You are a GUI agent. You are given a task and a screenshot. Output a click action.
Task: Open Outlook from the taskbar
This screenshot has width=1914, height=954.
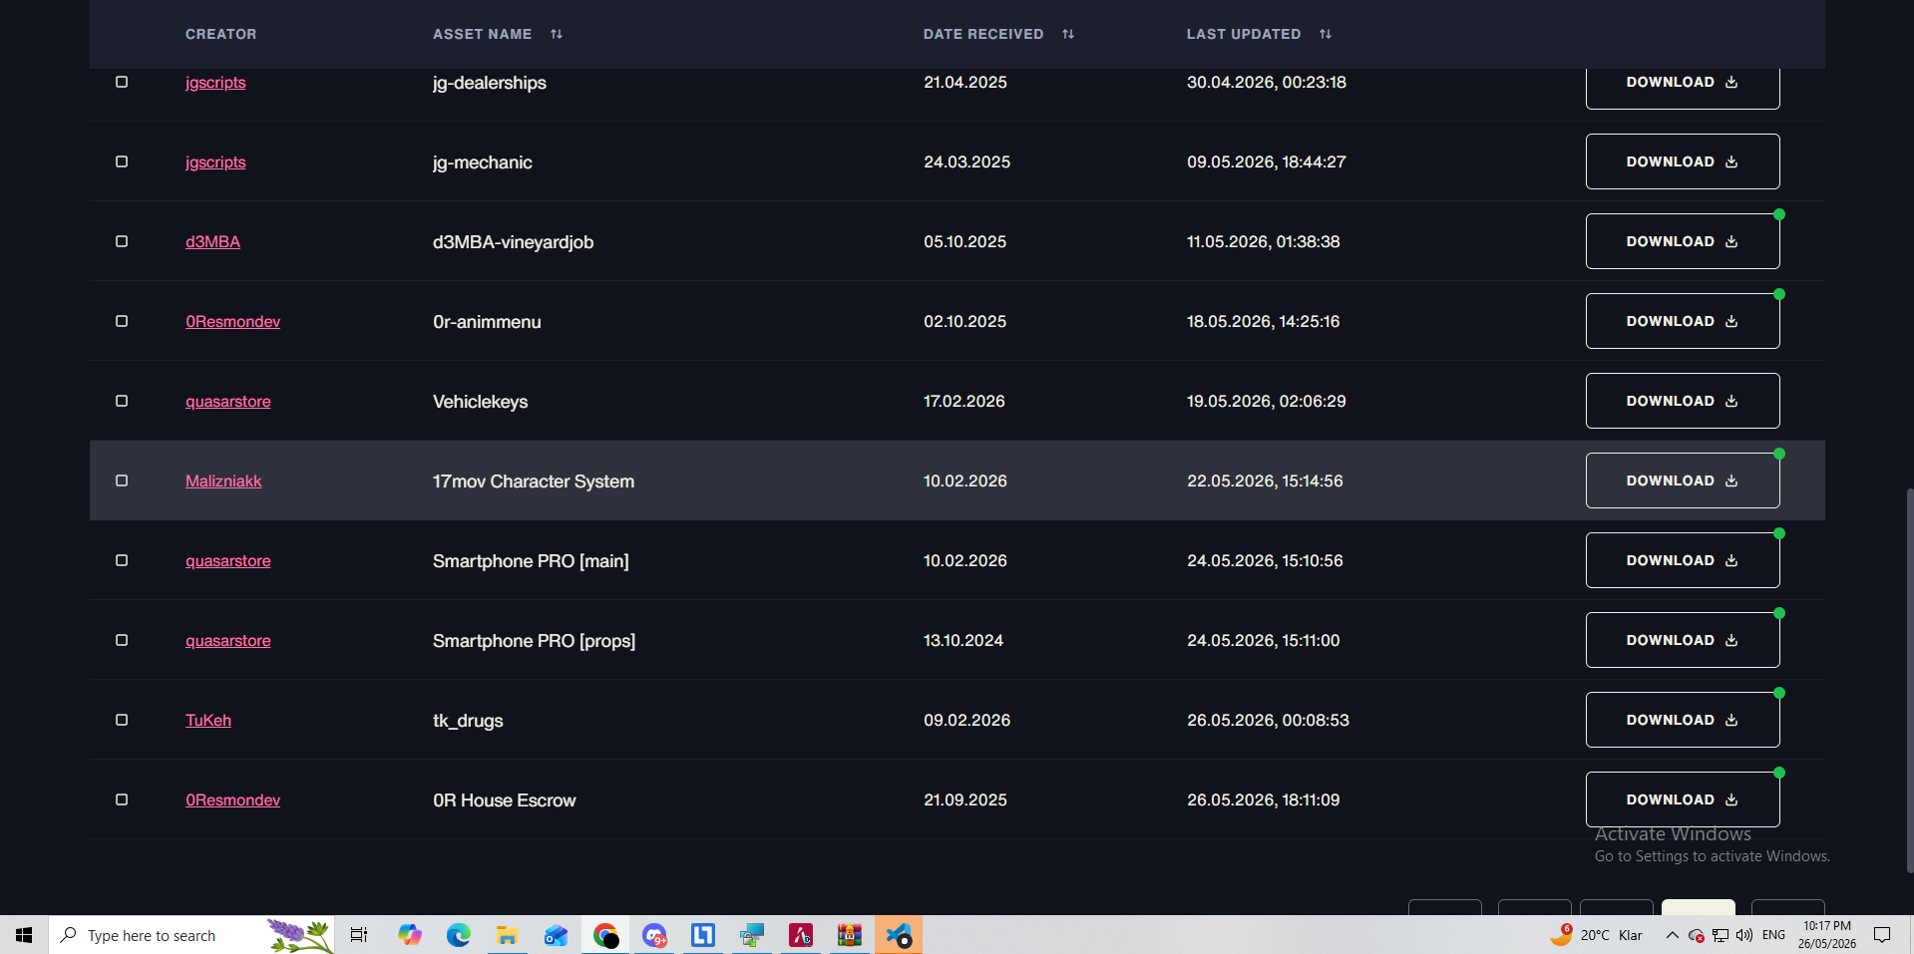pyautogui.click(x=556, y=935)
